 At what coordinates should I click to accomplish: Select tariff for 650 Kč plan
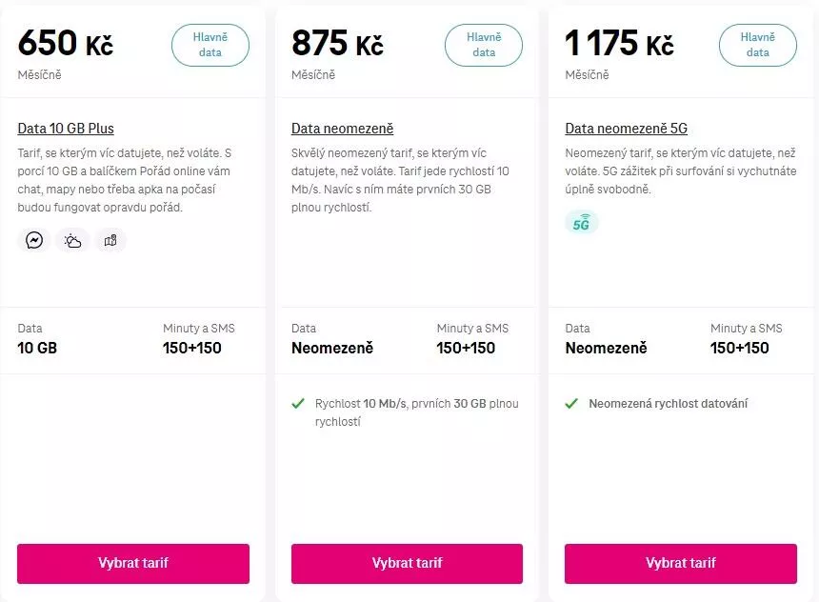(133, 563)
